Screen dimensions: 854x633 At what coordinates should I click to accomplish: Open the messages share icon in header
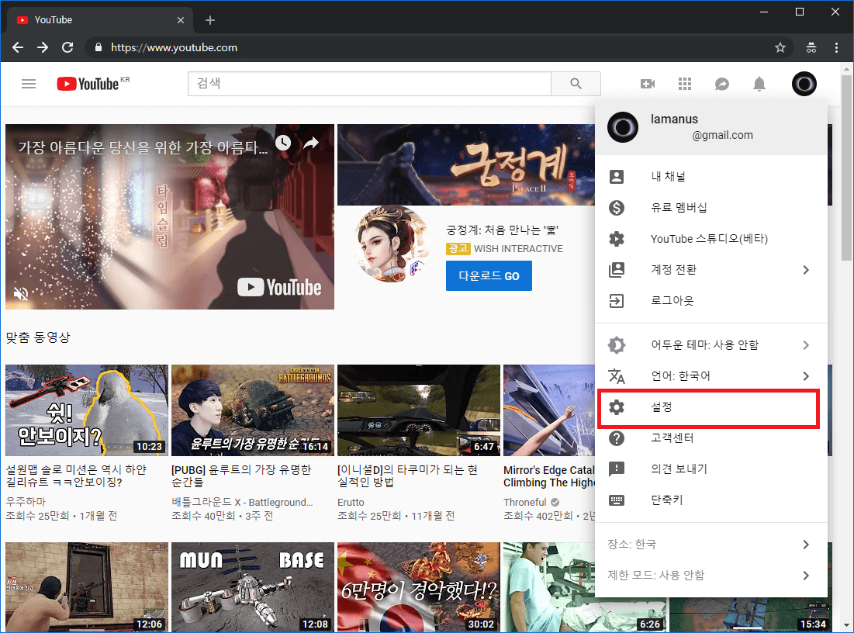click(x=721, y=84)
